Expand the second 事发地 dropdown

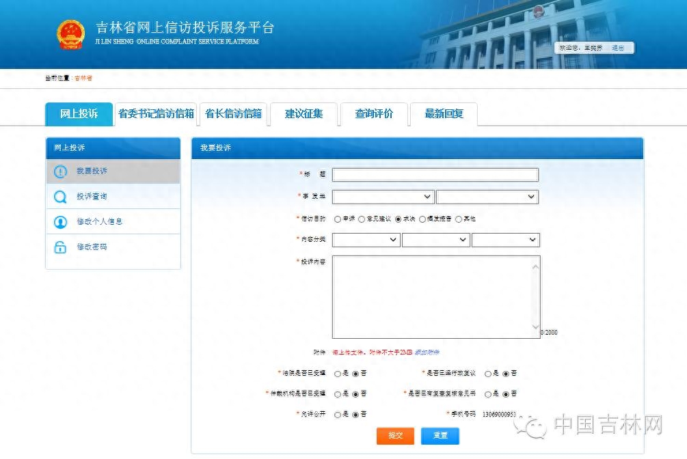click(x=487, y=197)
